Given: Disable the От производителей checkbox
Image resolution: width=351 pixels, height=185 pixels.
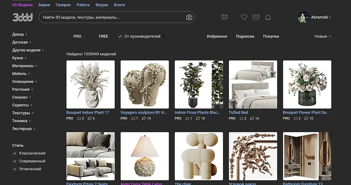Looking at the screenshot, I should pyautogui.click(x=120, y=37).
